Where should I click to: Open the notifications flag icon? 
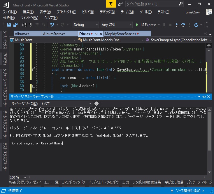[111, 4]
